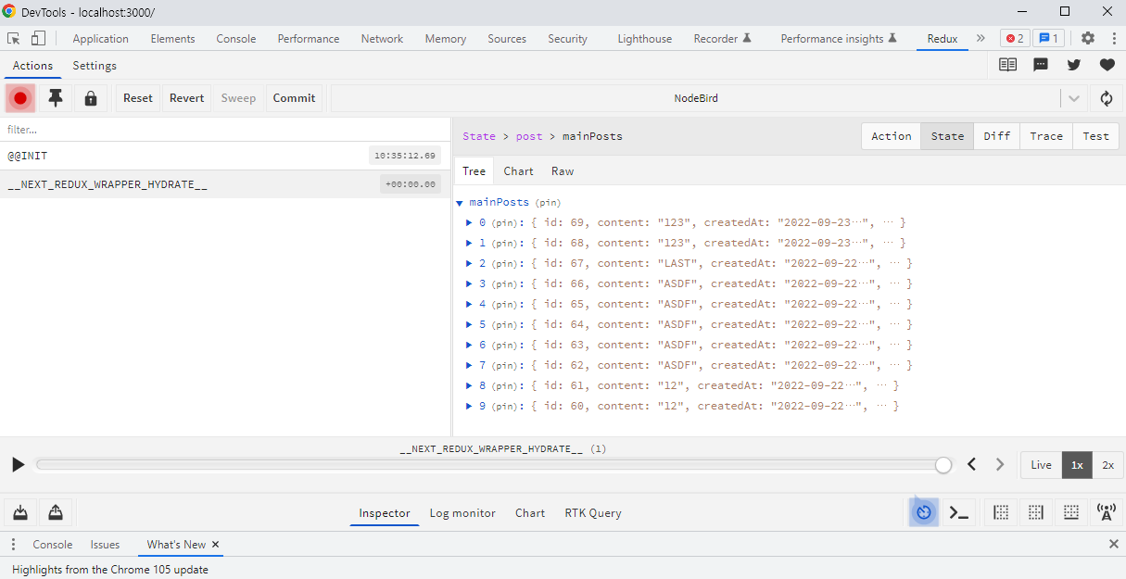The width and height of the screenshot is (1126, 579).
Task: Open the import state icon at bottom left
Action: (x=20, y=512)
